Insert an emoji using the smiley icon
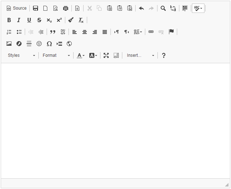Viewport: 231px width, 189px height. [39, 44]
